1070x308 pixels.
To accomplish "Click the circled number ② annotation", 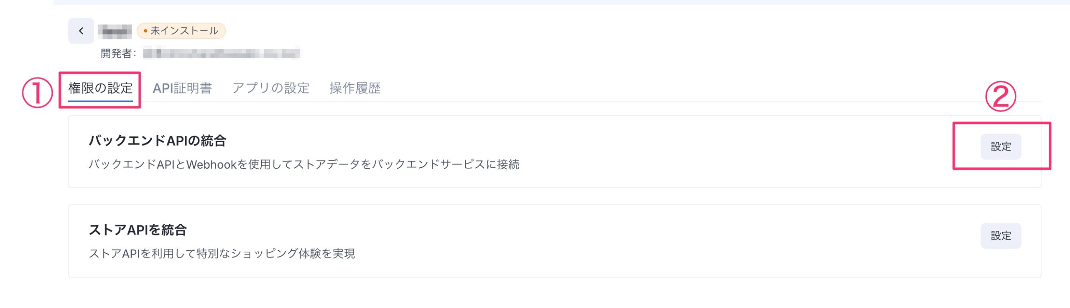I will click(x=1001, y=96).
